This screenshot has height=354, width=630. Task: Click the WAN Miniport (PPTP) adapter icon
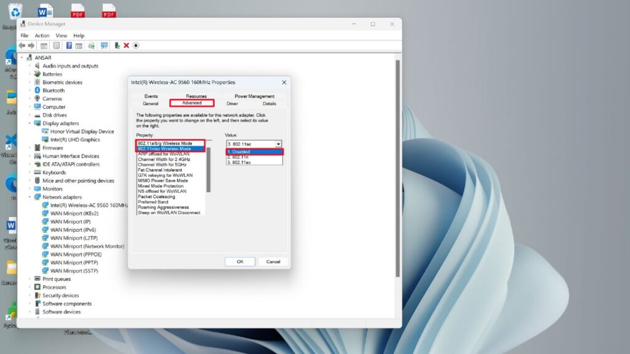click(46, 262)
